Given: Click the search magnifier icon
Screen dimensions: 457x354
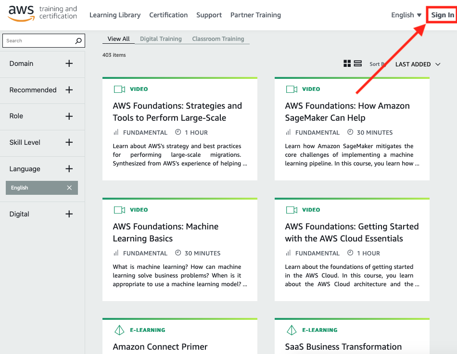Looking at the screenshot, I should (78, 40).
